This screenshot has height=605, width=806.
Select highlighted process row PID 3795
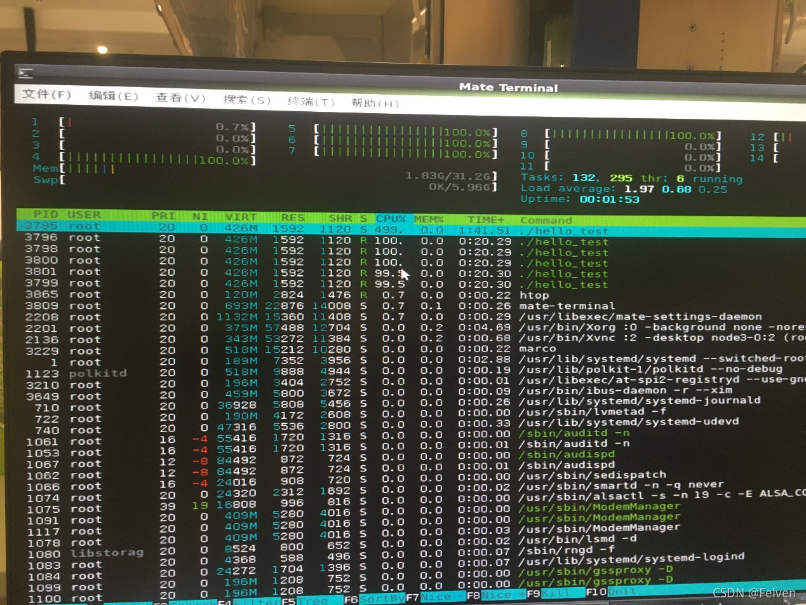click(410, 228)
